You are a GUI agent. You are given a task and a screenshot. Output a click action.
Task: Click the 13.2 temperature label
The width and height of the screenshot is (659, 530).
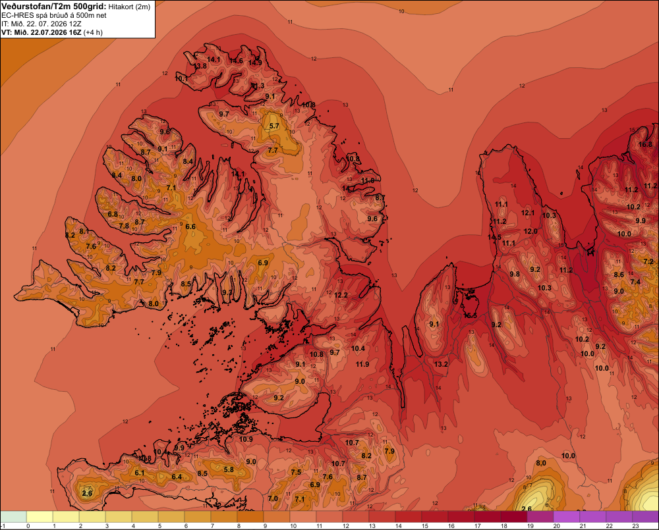tap(441, 364)
